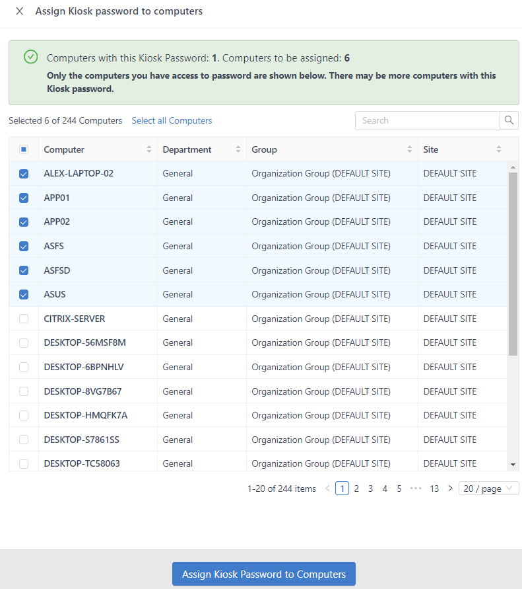Viewport: 522px width, 589px height.
Task: Uncheck the ASFS row checkbox
Action: pos(24,247)
